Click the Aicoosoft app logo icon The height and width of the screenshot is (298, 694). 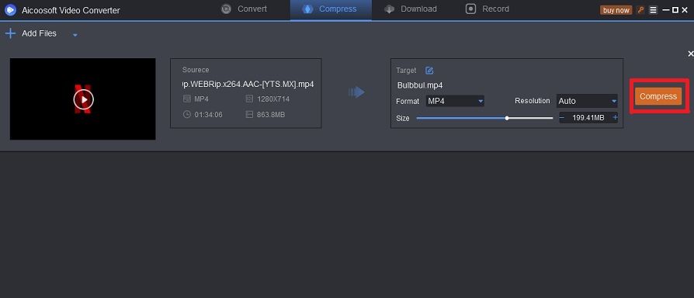click(10, 10)
